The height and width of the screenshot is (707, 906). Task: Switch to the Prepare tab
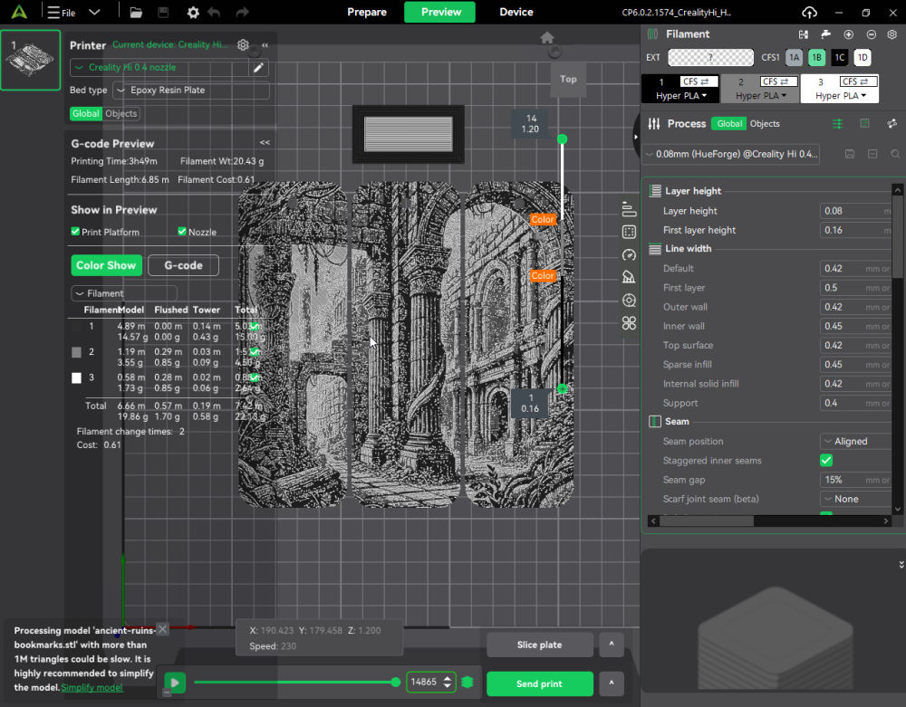367,12
